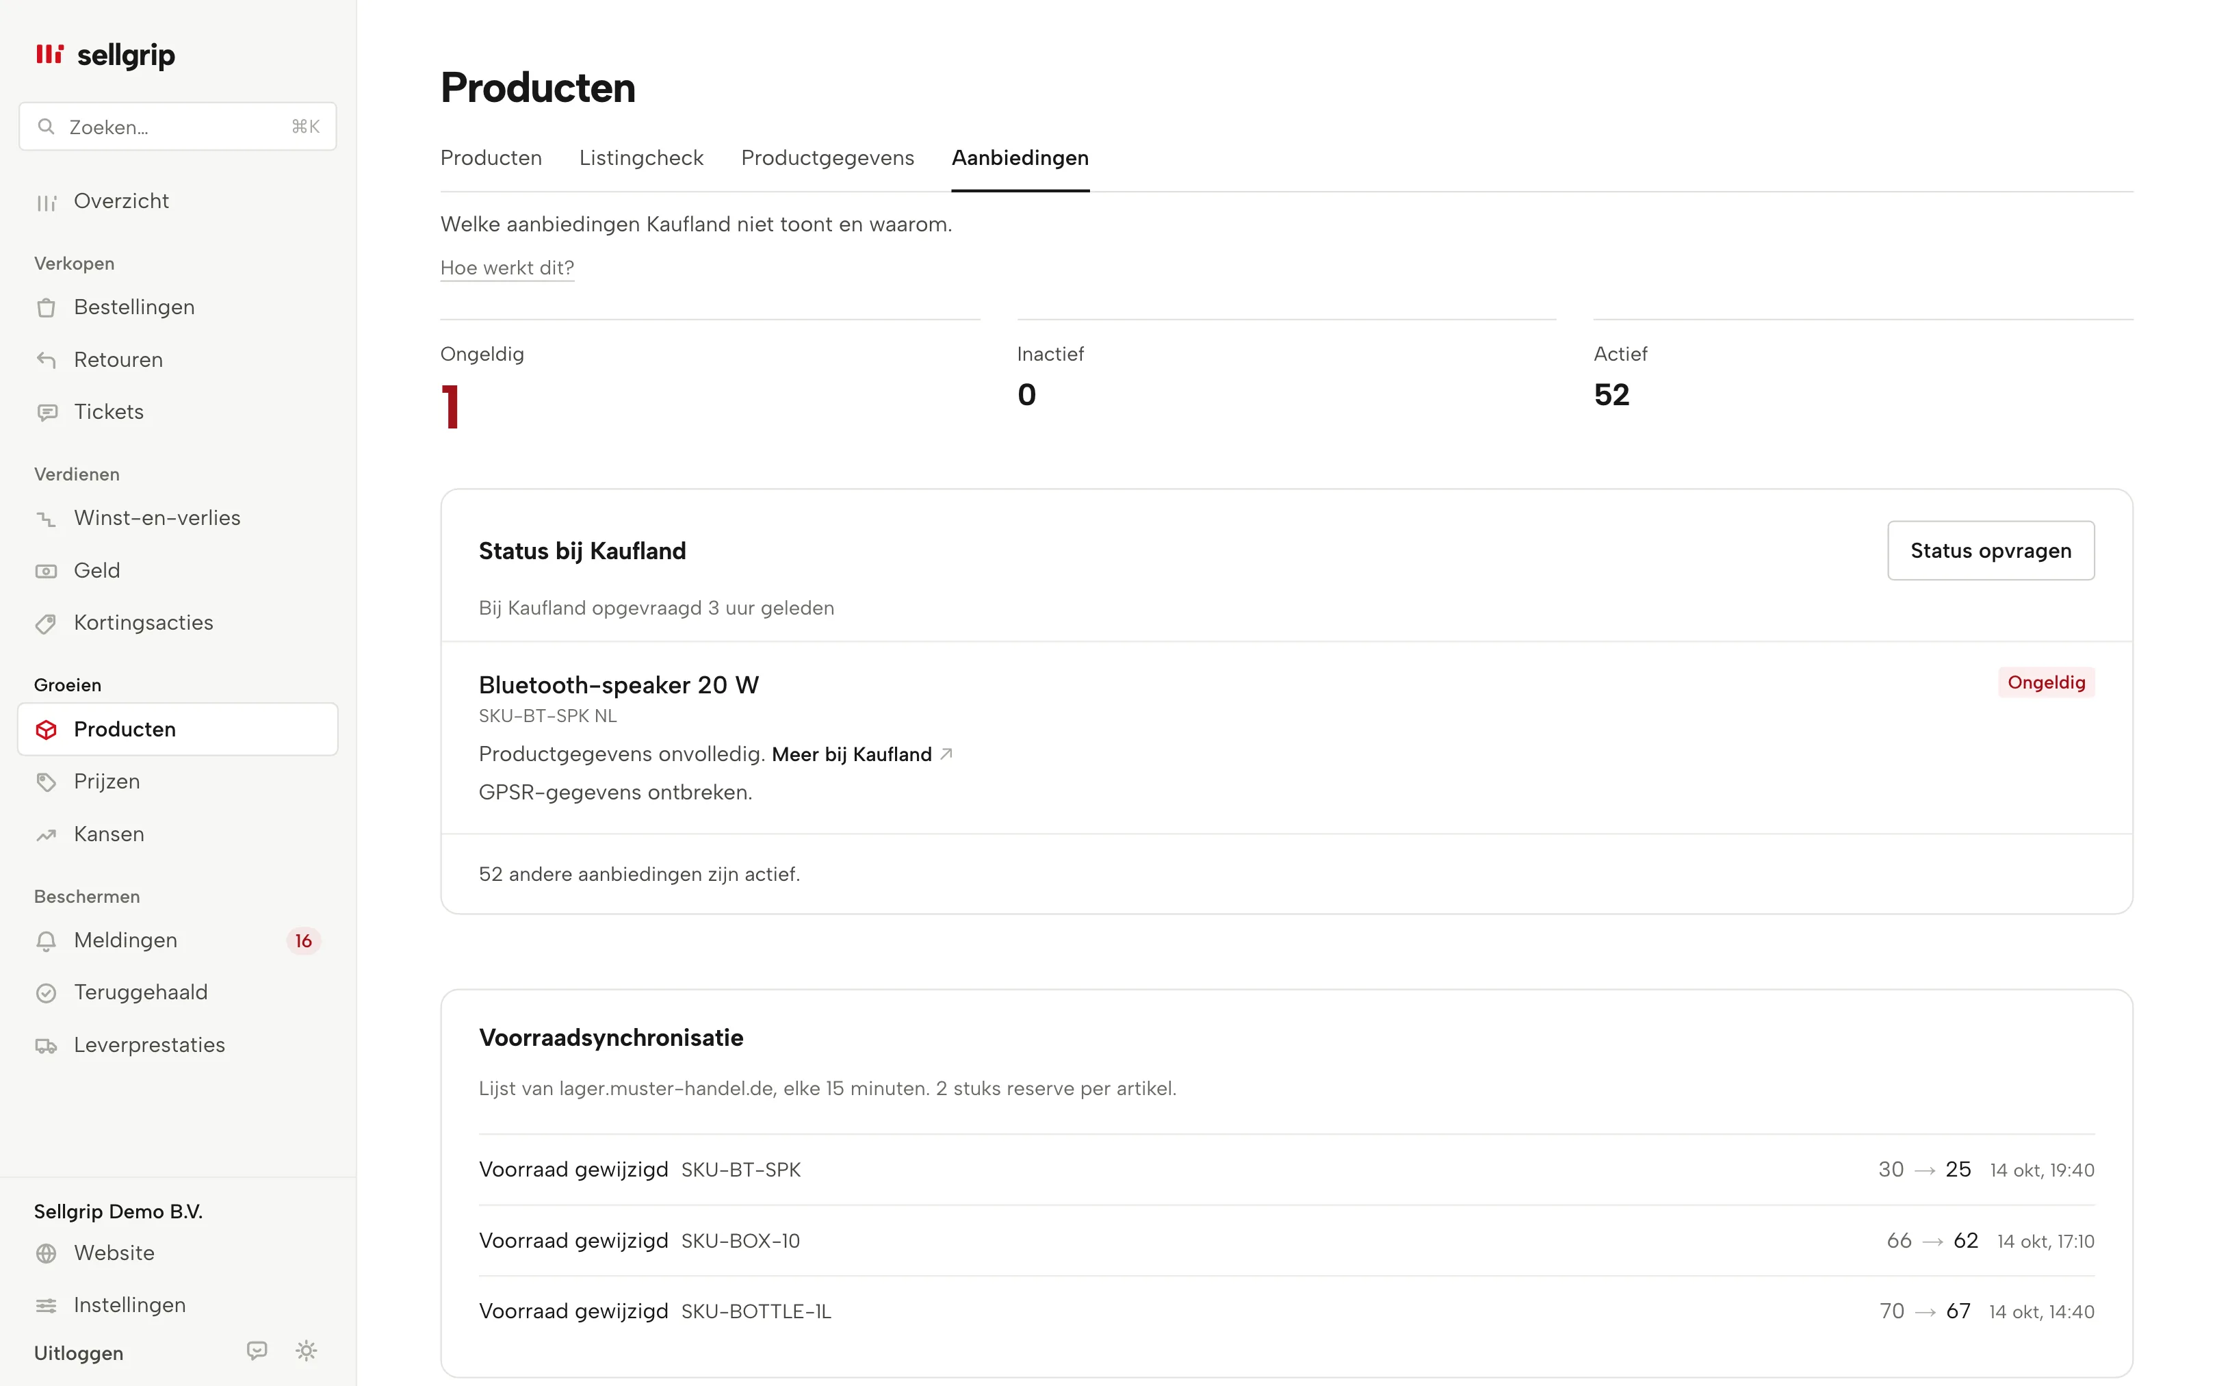Image resolution: width=2217 pixels, height=1386 pixels.
Task: Click the 14 okt, 19:40 timestamp
Action: [x=2042, y=1170]
